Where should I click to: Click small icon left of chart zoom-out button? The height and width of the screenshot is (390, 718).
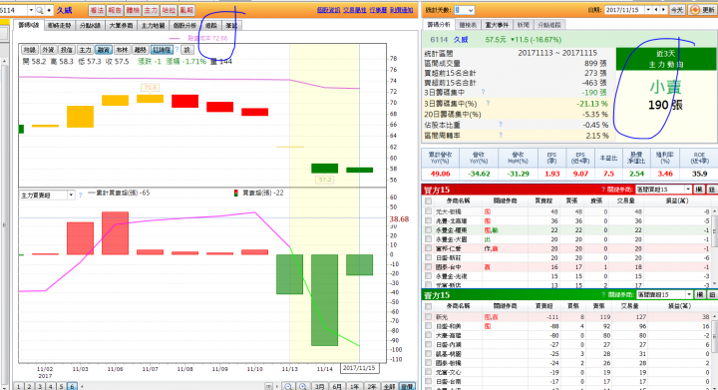click(x=269, y=386)
